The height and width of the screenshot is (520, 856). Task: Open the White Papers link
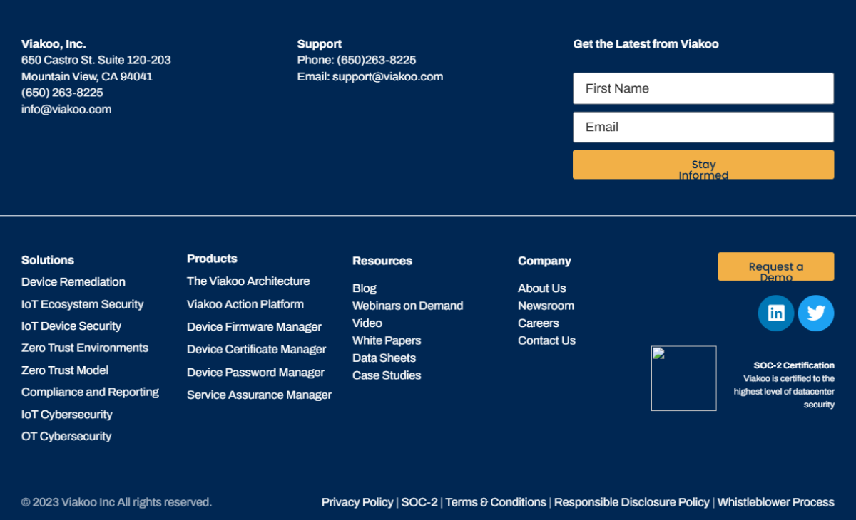(x=387, y=340)
